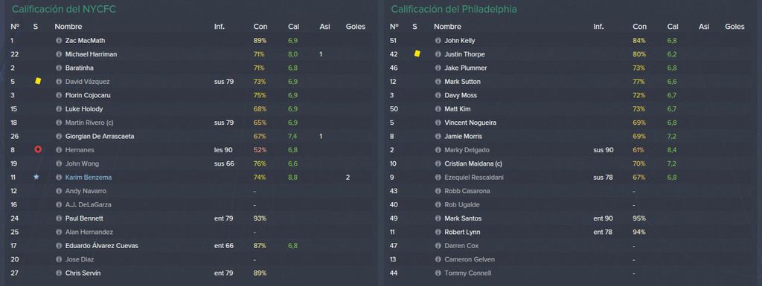Open Michael Harriman's player name link

point(91,54)
